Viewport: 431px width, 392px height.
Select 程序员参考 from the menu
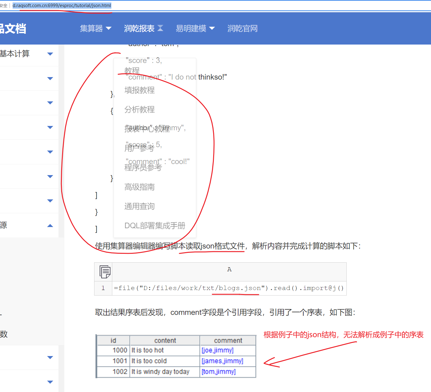[x=143, y=167]
